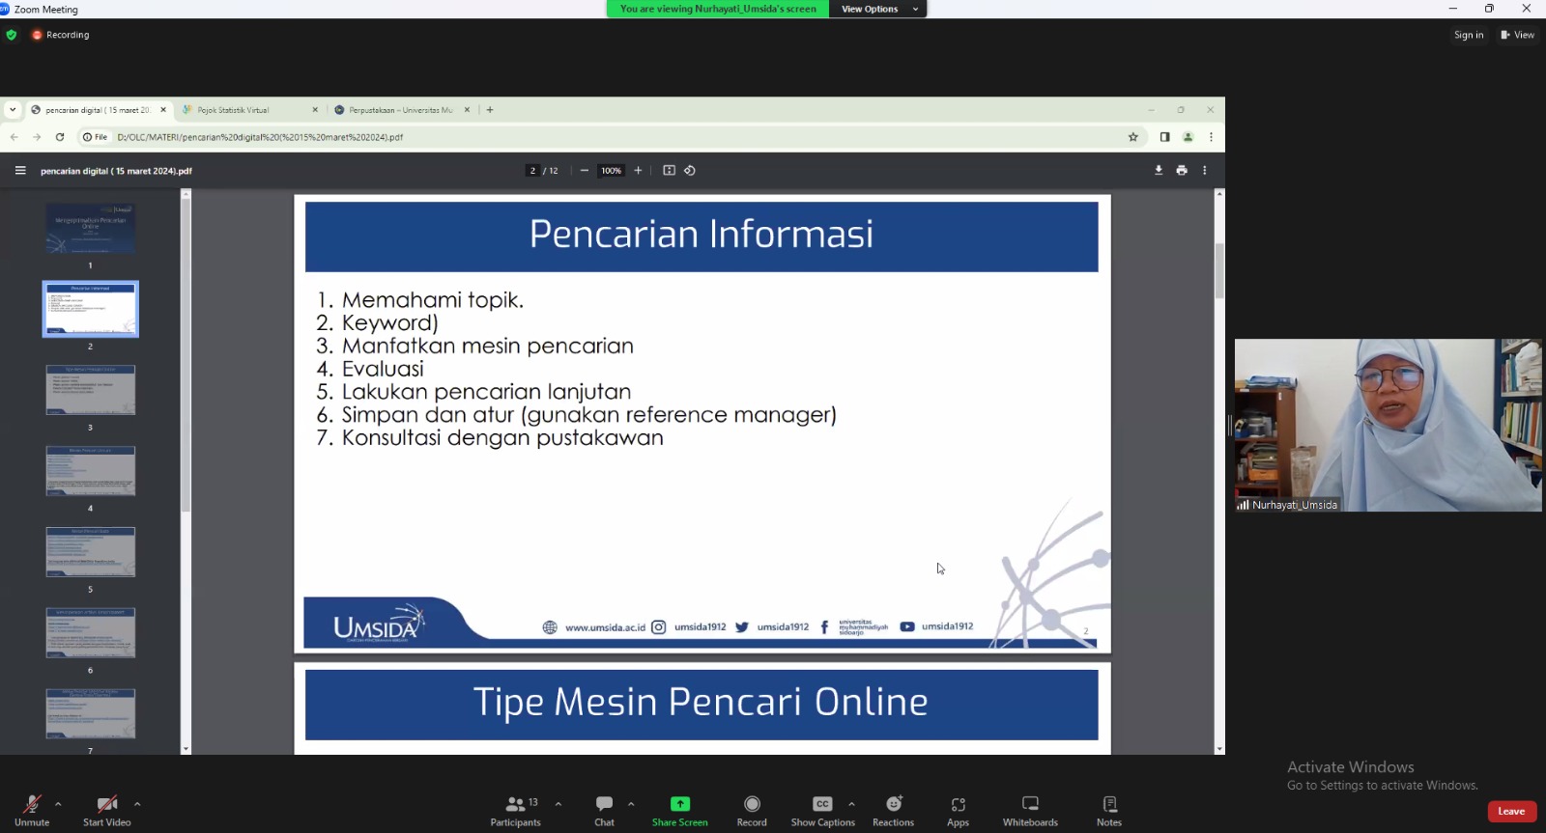Viewport: 1546px width, 833px height.
Task: Open the Chat panel
Action: coord(604,810)
